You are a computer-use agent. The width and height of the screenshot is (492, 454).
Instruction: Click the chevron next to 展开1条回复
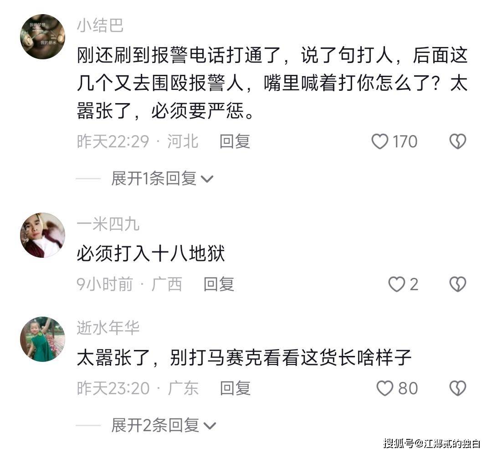[207, 179]
